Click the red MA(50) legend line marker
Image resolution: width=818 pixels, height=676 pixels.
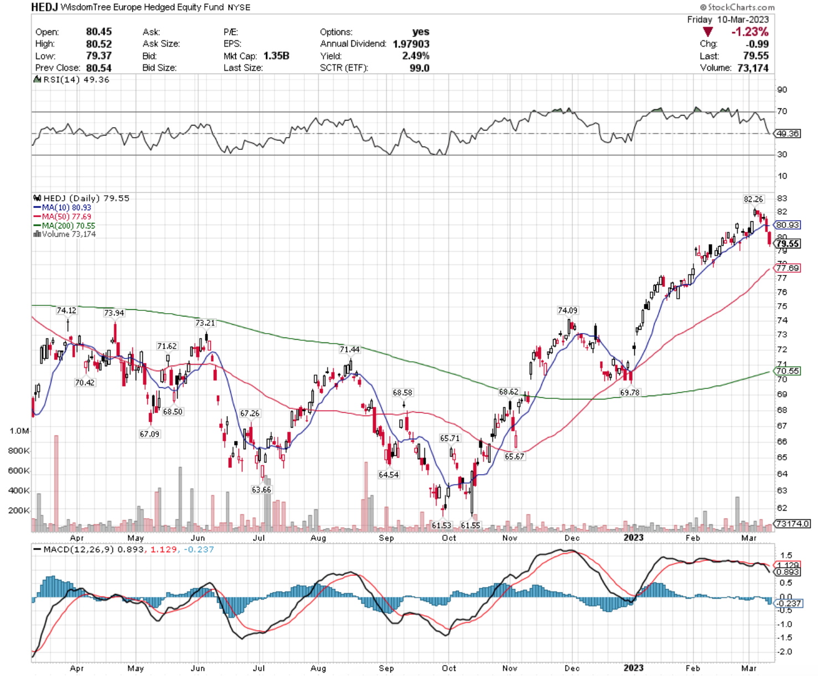click(x=38, y=217)
